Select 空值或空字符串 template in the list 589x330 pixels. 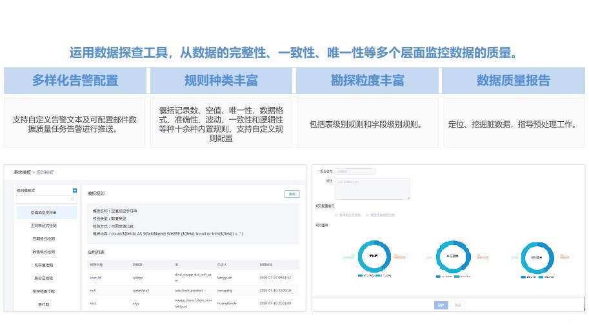click(44, 212)
